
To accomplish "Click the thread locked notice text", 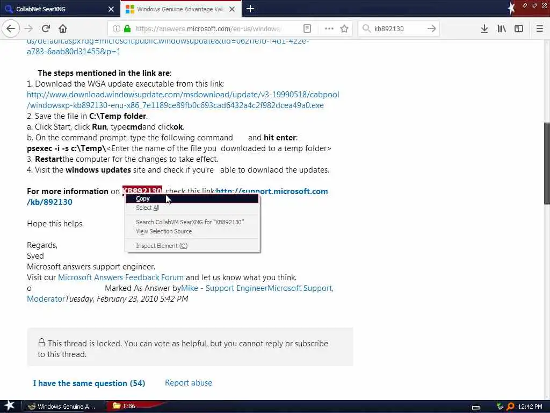I will [x=183, y=348].
